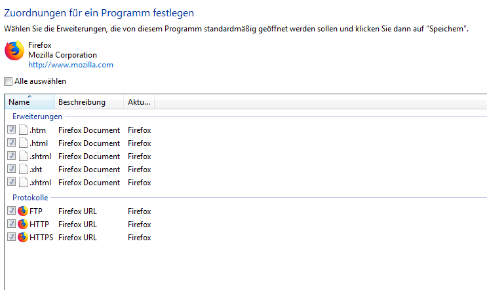Open the http://www.mozilla.com link
This screenshot has width=487, height=290.
coord(71,65)
